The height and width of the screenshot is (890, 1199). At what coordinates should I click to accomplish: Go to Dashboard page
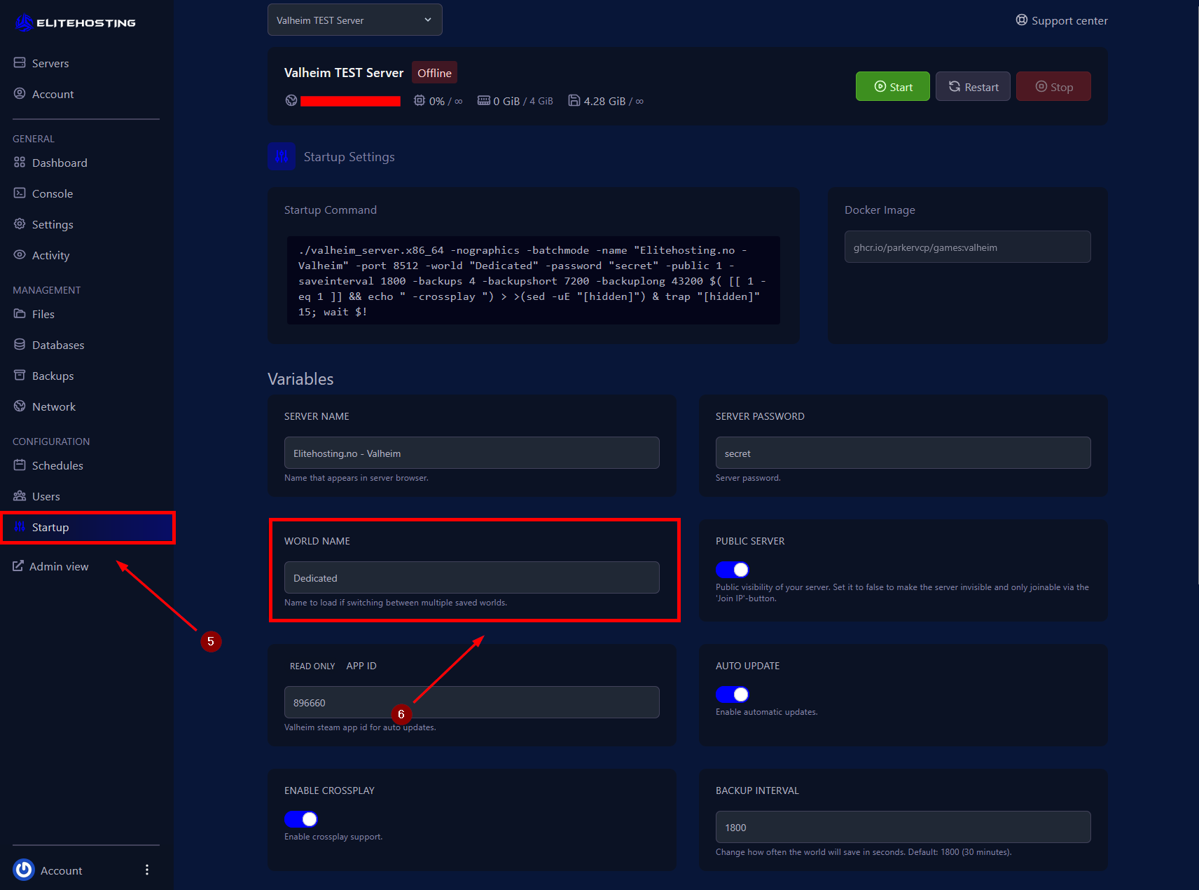point(60,163)
